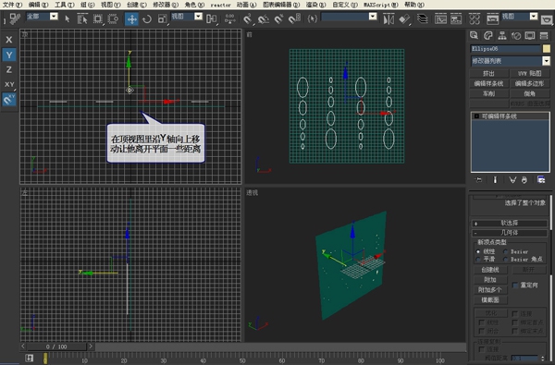Select the Rotate transform tool
The image size is (555, 365).
click(147, 18)
